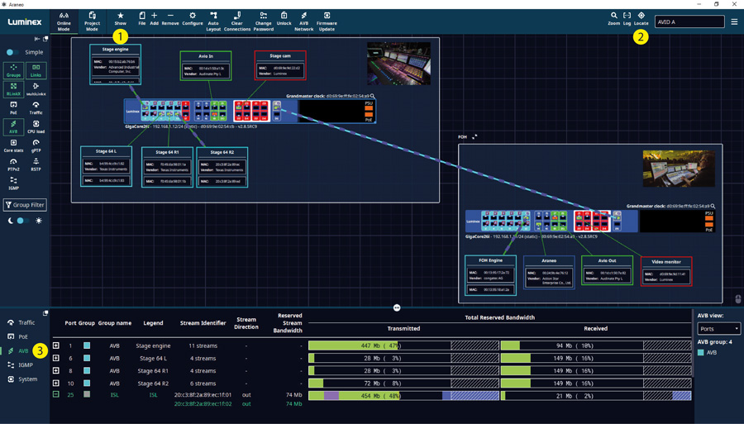Switch to Project Mode
744x424 pixels.
tap(92, 21)
